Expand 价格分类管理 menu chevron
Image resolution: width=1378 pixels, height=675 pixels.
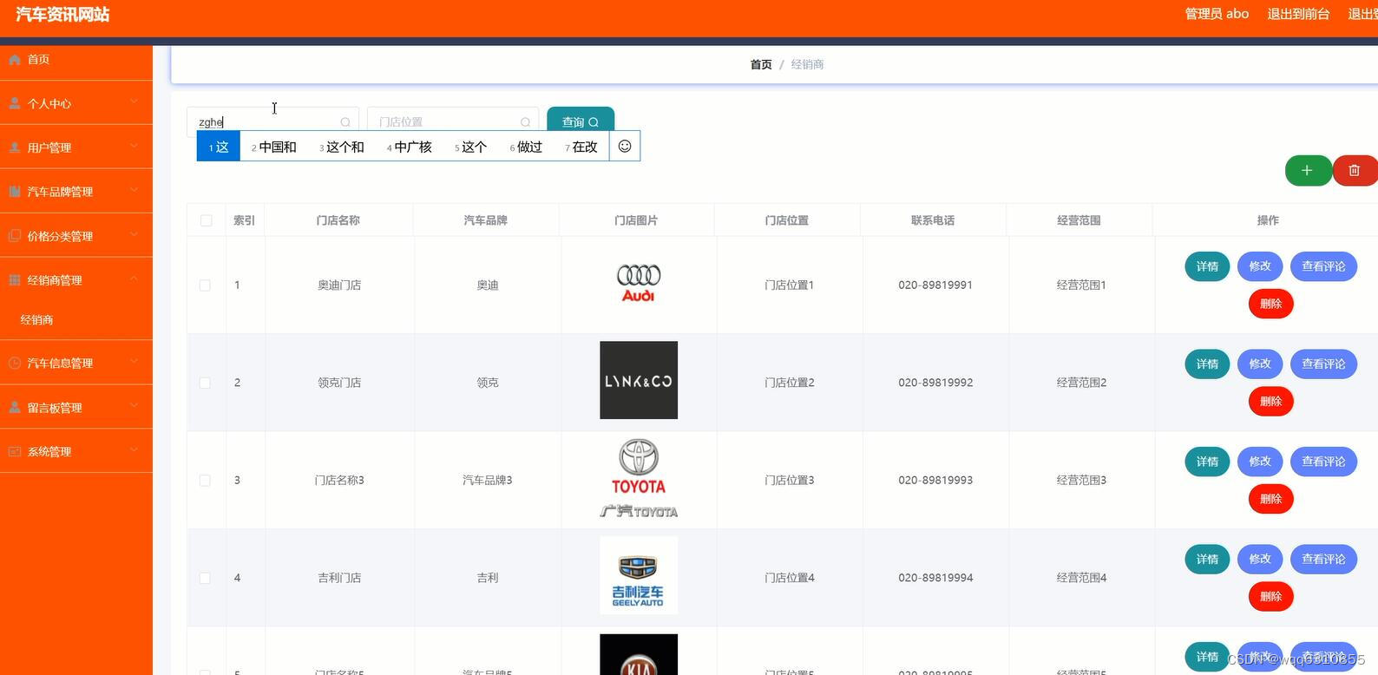coord(134,234)
